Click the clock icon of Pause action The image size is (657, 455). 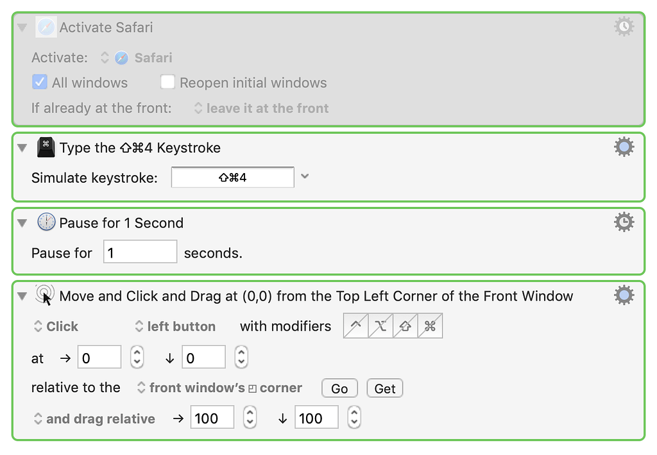46,222
